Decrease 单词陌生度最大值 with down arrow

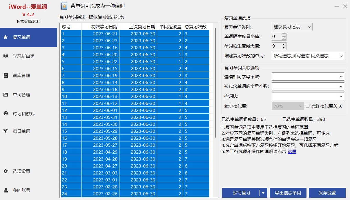tap(284, 48)
